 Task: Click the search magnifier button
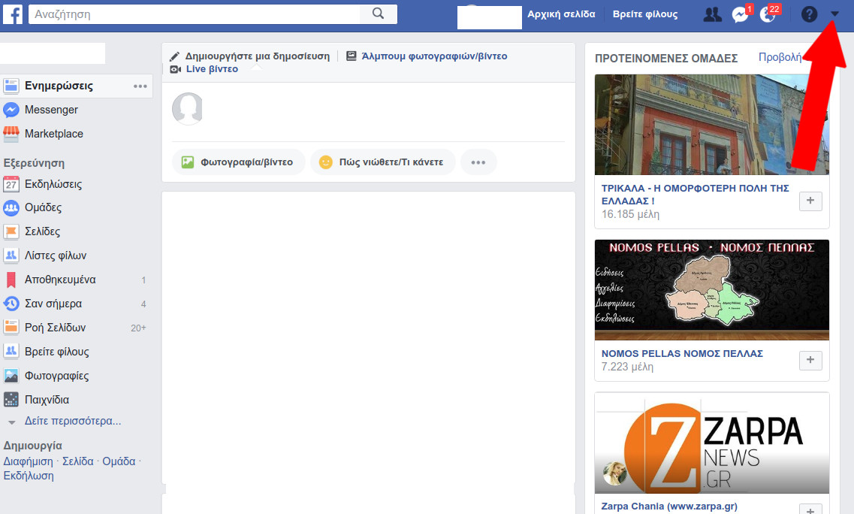378,14
